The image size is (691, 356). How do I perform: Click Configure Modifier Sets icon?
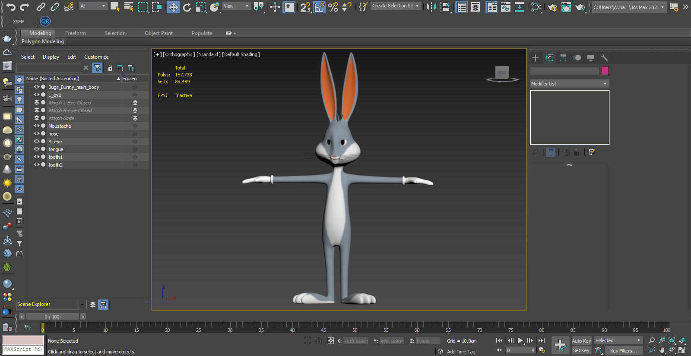tap(592, 152)
